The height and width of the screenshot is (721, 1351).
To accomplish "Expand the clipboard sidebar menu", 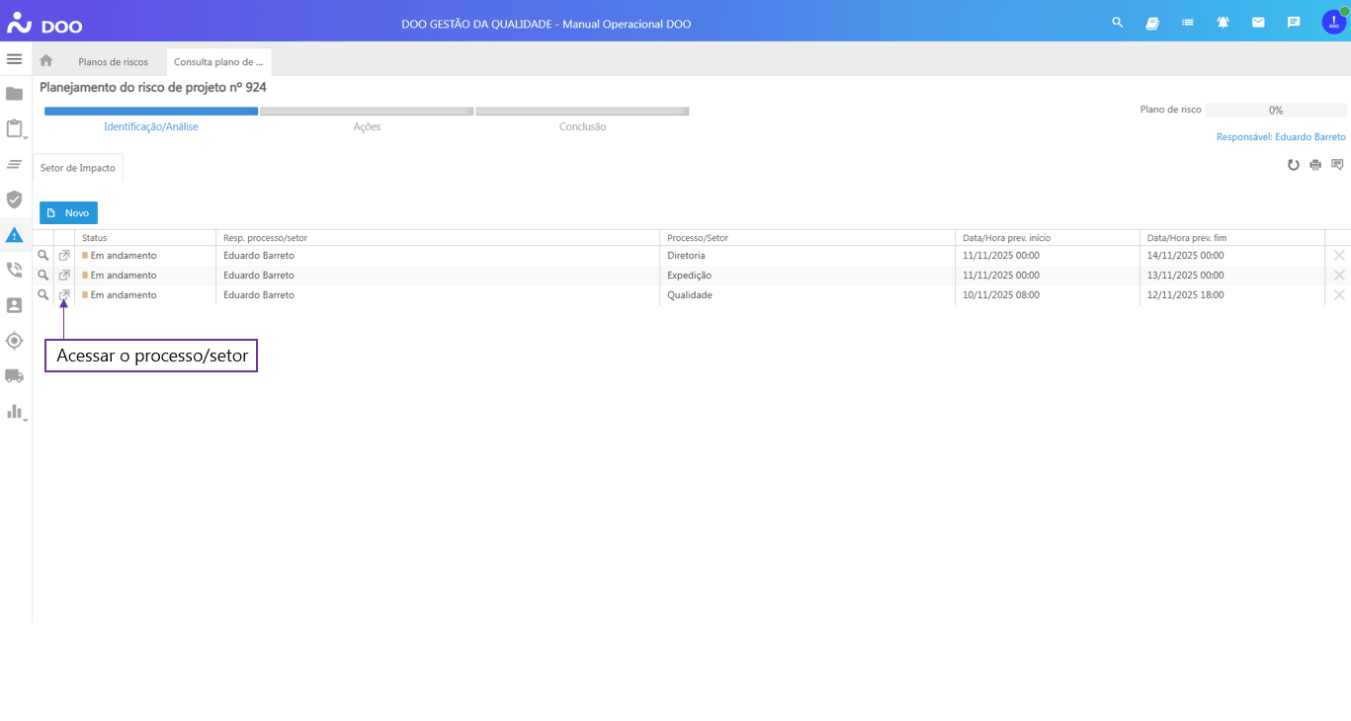I will [14, 128].
